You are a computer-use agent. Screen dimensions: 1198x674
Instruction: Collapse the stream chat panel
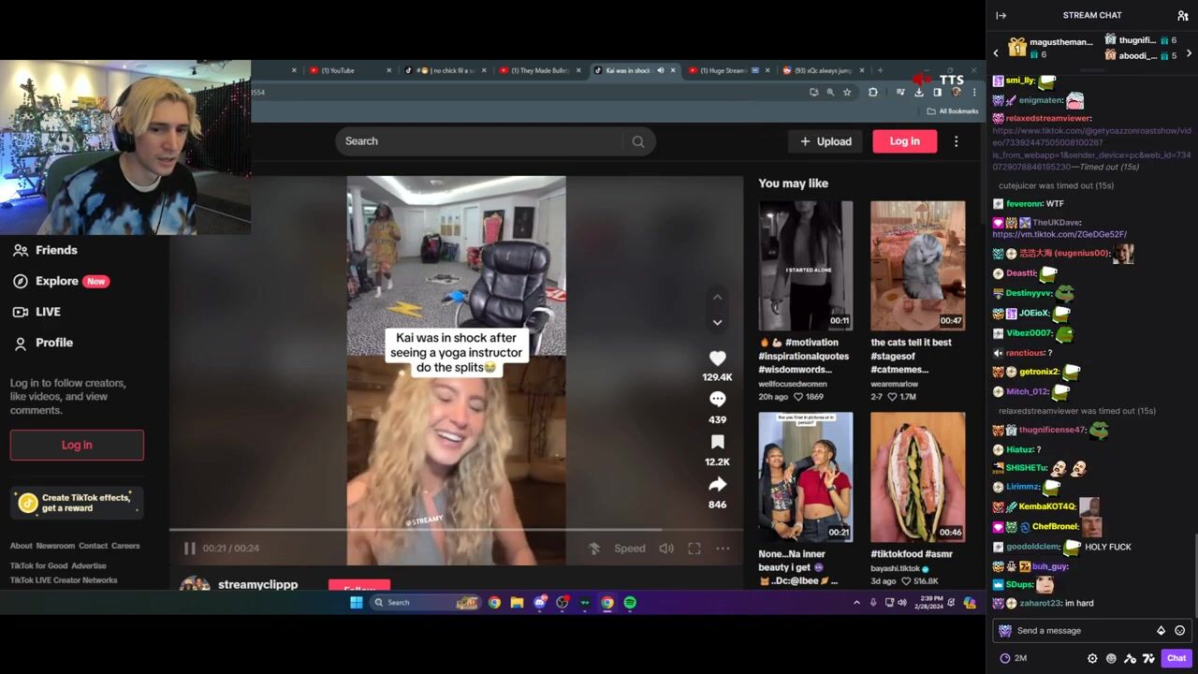pyautogui.click(x=1001, y=15)
